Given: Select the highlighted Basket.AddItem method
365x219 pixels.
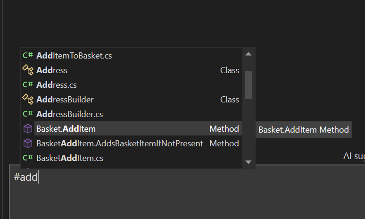Looking at the screenshot, I should click(66, 129).
